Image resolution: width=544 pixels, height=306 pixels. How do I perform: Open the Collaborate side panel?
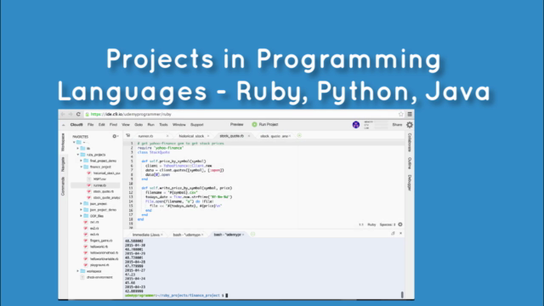(410, 143)
